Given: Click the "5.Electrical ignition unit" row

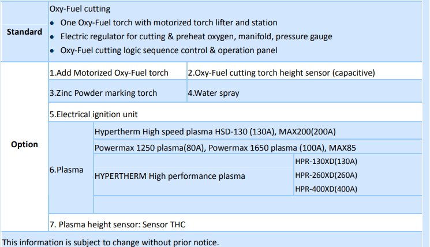Looking at the screenshot, I should (x=94, y=114).
